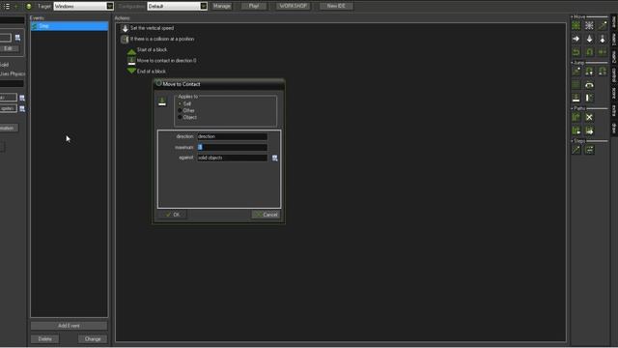Click the New IDE button
This screenshot has width=618, height=348.
336,6
